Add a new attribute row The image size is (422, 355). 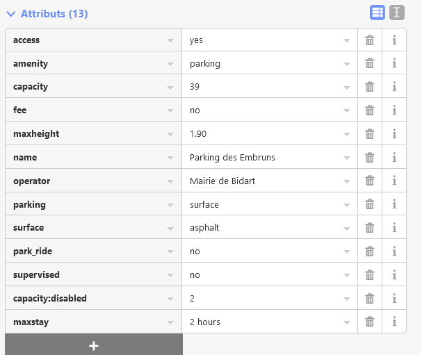point(94,345)
